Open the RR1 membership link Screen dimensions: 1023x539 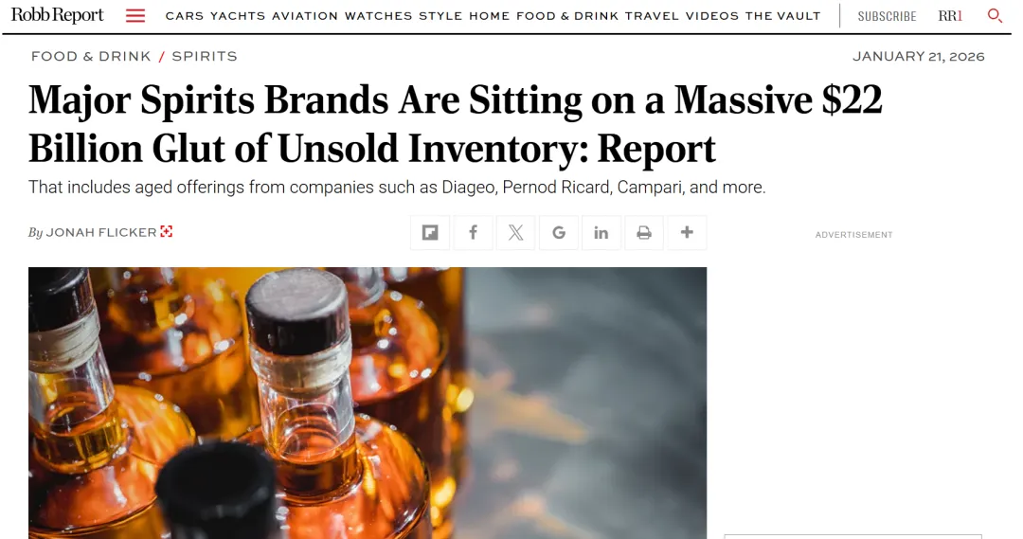coord(950,16)
